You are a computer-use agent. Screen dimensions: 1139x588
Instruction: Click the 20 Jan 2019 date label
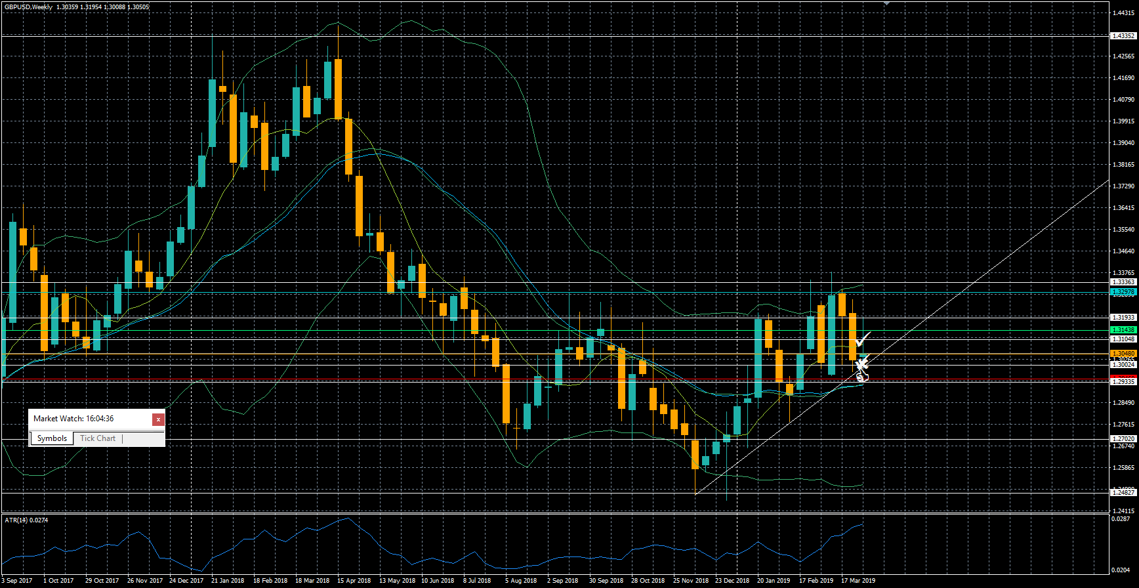774,580
